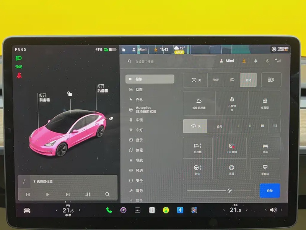Decrease passenger temperature with left arrow

(x=223, y=210)
